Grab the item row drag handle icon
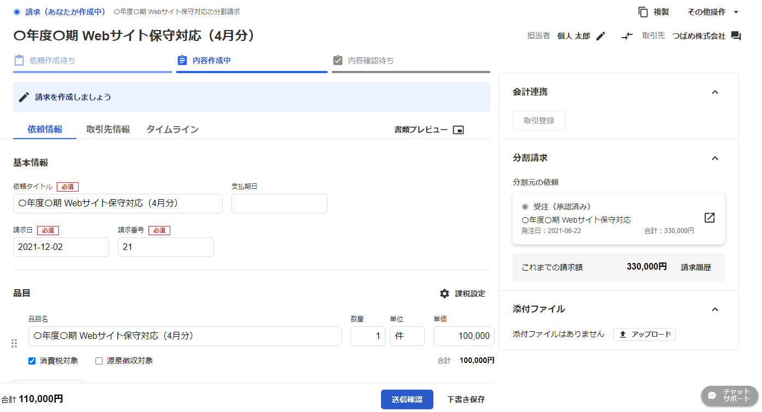 click(x=14, y=343)
